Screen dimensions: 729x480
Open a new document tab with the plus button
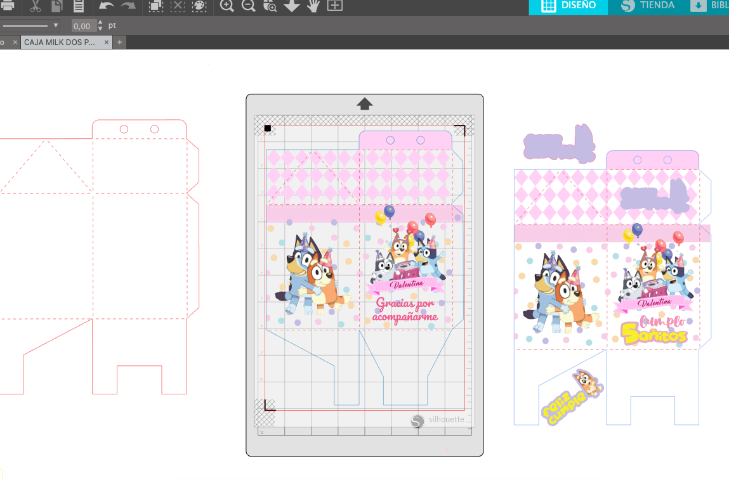point(119,42)
